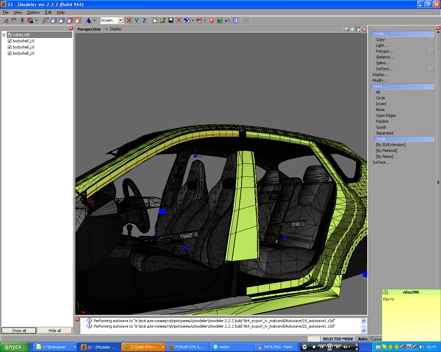Click the undo arrow icon
441x352 pixels.
[227, 21]
